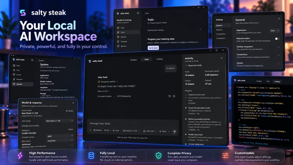Click the Go to Data button

tap(153, 48)
